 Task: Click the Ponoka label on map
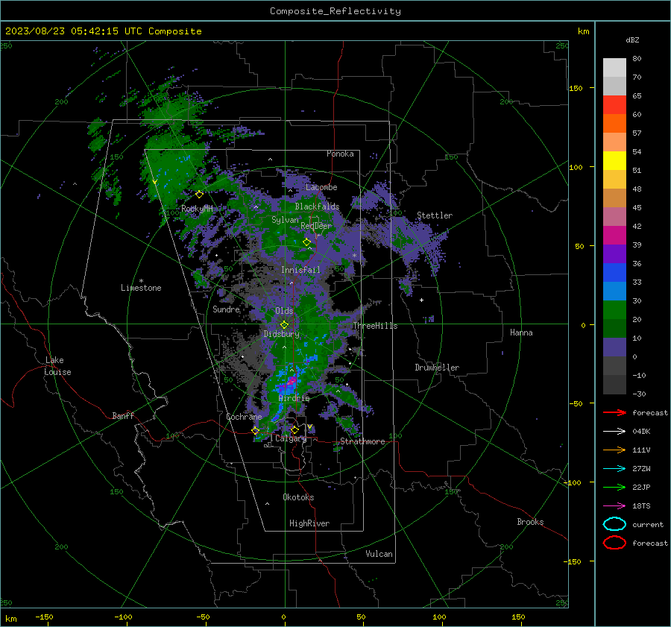(x=340, y=154)
